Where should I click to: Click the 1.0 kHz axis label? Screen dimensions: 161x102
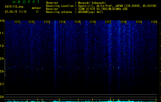[x=2, y=46]
